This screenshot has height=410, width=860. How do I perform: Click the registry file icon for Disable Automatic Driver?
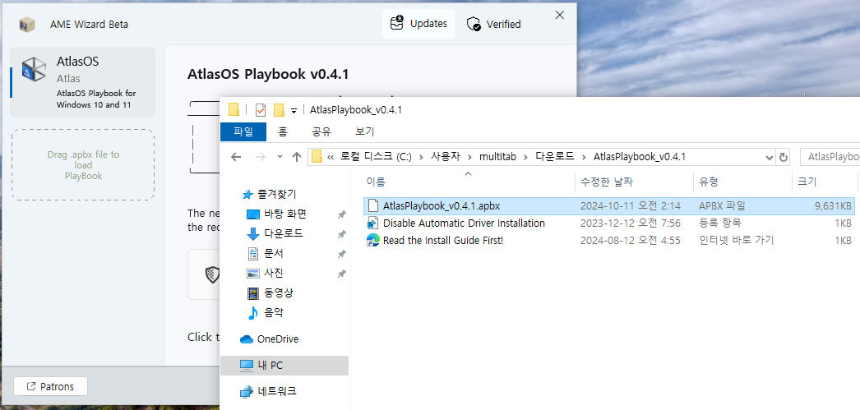[x=373, y=223]
